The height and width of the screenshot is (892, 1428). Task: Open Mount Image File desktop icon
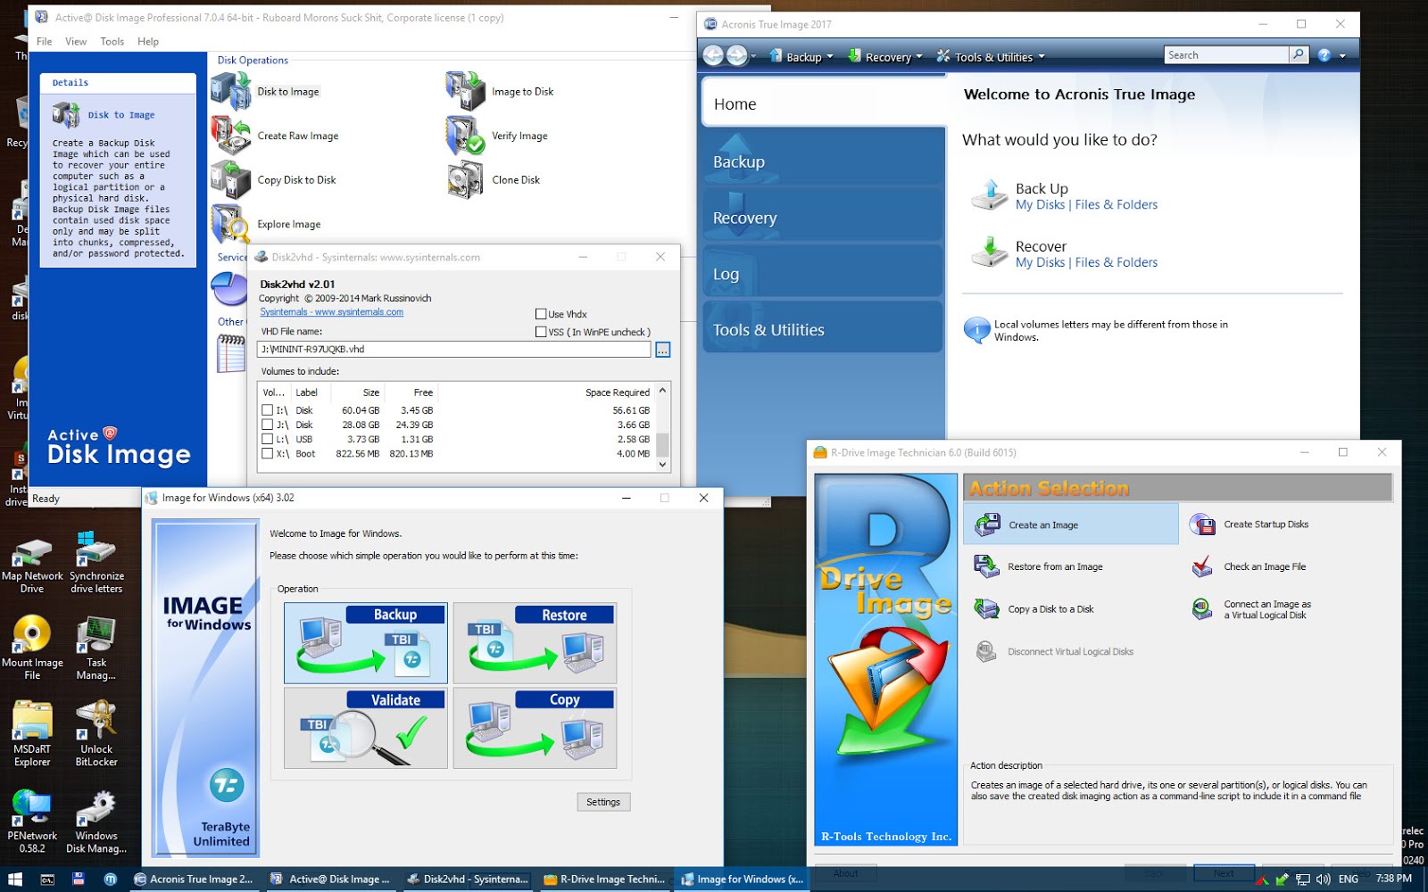click(x=32, y=648)
